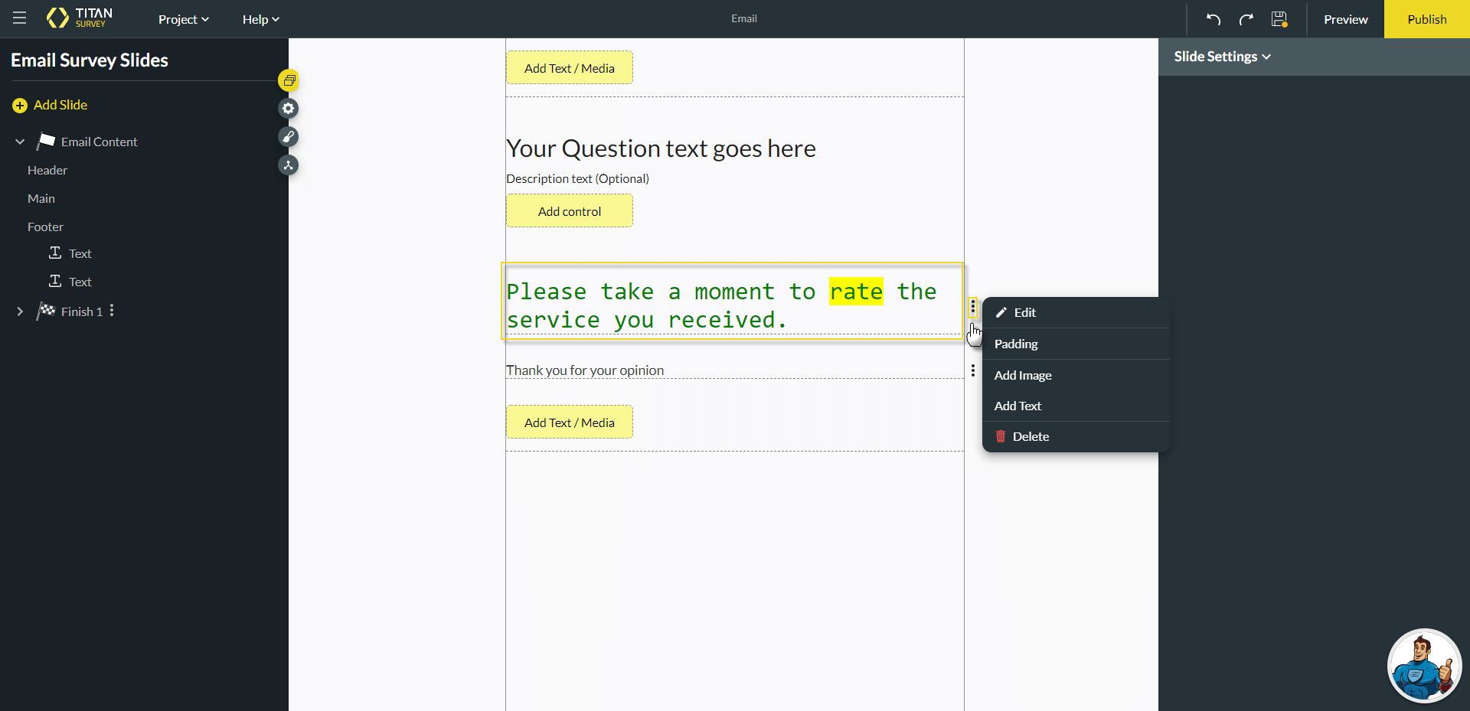Open the slides panel icon

(x=289, y=80)
